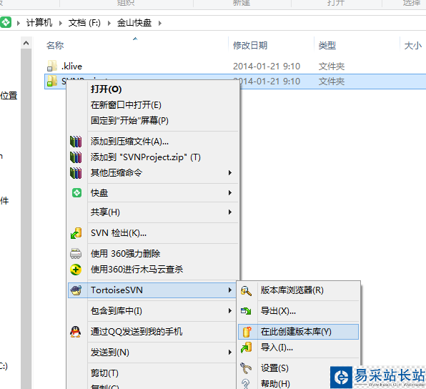426x389 pixels.
Task: Click the create repository icon beside 在此创建版本库
Action: [247, 332]
